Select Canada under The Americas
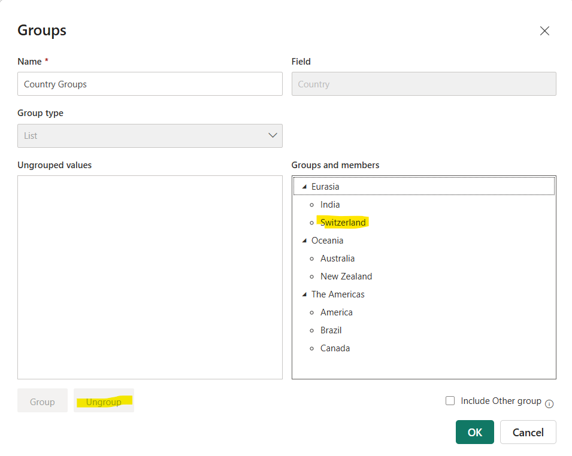Viewport: 572px width, 456px height. tap(335, 348)
